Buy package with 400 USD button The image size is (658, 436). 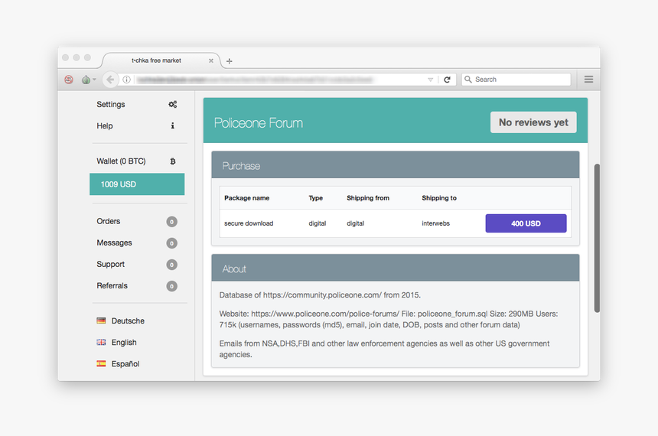coord(526,223)
